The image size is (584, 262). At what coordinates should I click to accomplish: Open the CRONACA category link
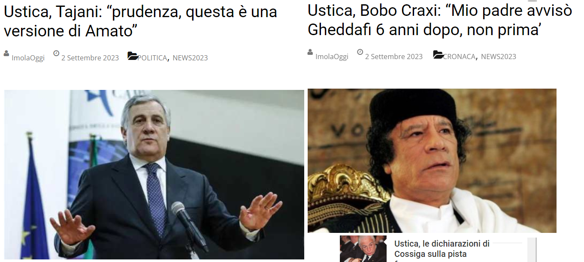[x=459, y=57]
